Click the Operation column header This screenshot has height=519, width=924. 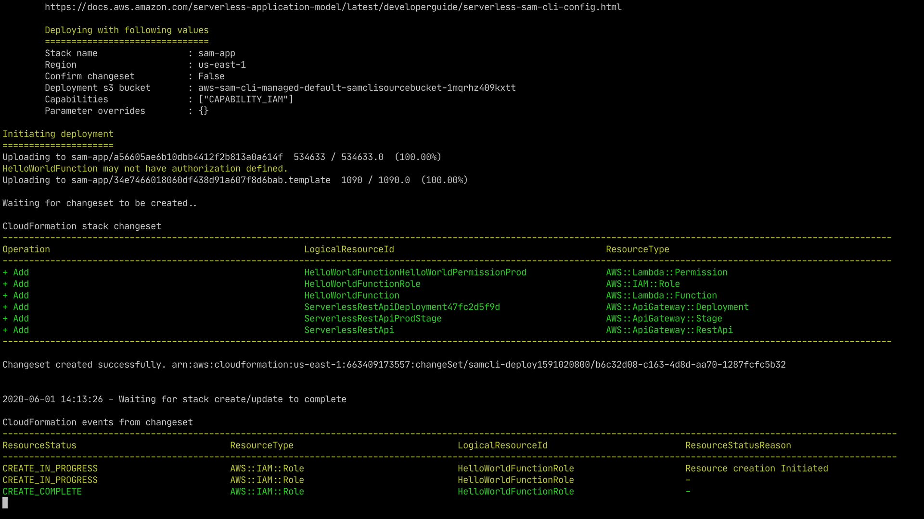click(26, 249)
